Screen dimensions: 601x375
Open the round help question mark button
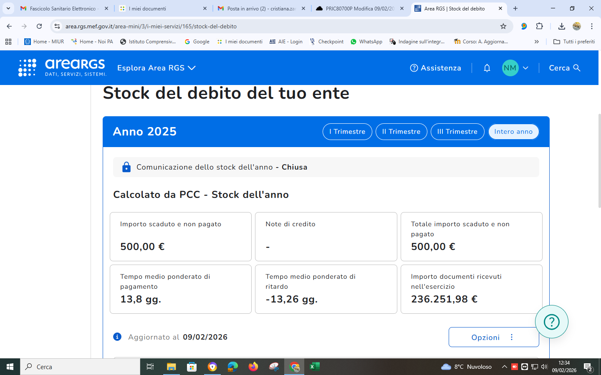pyautogui.click(x=551, y=322)
